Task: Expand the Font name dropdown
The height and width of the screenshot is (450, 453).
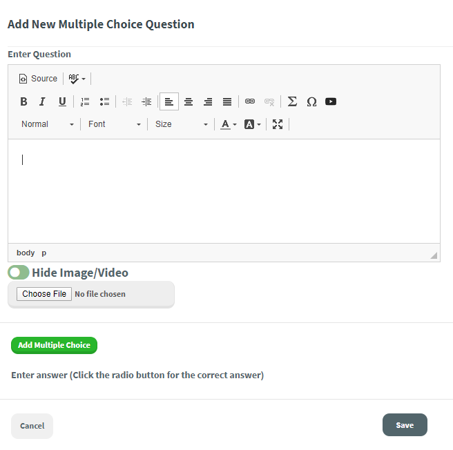Action: (115, 124)
